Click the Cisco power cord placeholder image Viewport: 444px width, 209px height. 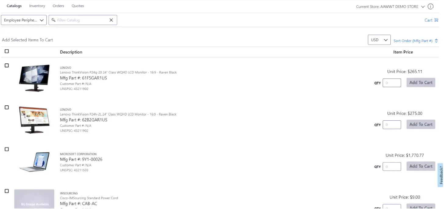[34, 199]
